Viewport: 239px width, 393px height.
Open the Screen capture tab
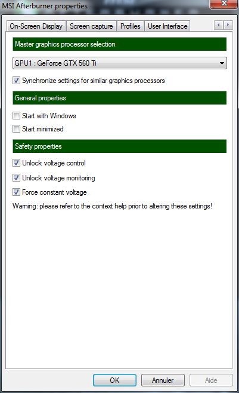(x=91, y=26)
